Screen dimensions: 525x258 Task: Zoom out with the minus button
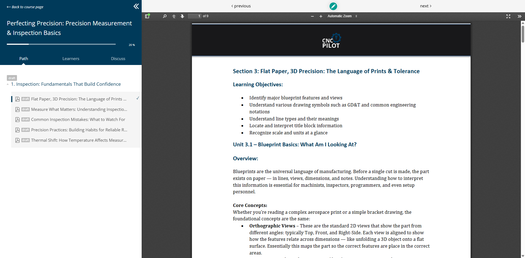(312, 16)
